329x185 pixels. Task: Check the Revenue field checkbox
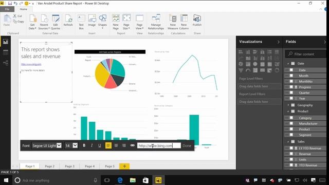pyautogui.click(x=291, y=154)
